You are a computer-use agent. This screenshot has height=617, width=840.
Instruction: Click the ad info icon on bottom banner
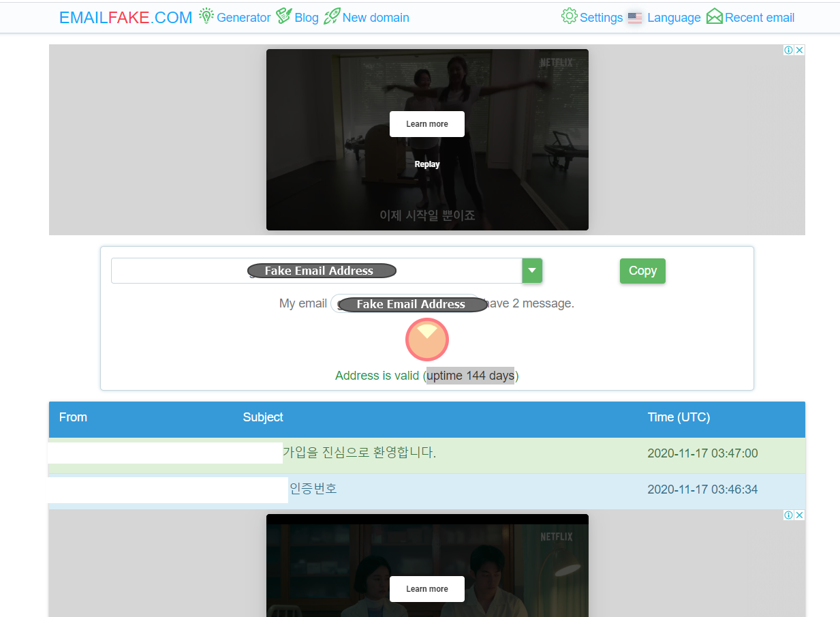click(x=788, y=515)
